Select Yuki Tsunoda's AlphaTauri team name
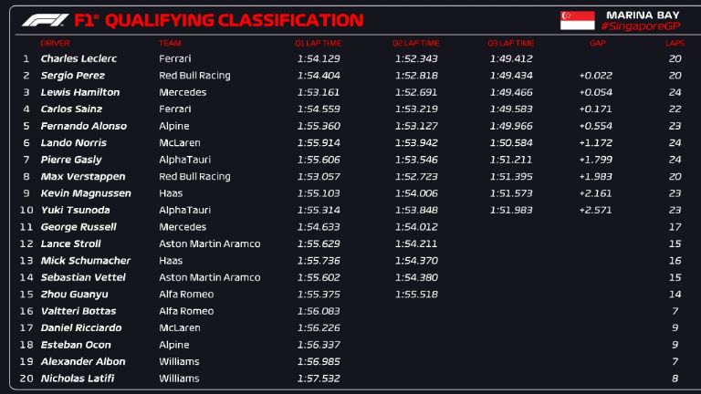Viewport: 701px width, 394px height. (x=183, y=210)
